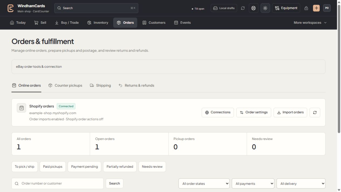Viewport: 341px width, 192px height.
Task: Select Online orders tab
Action: pyautogui.click(x=26, y=85)
